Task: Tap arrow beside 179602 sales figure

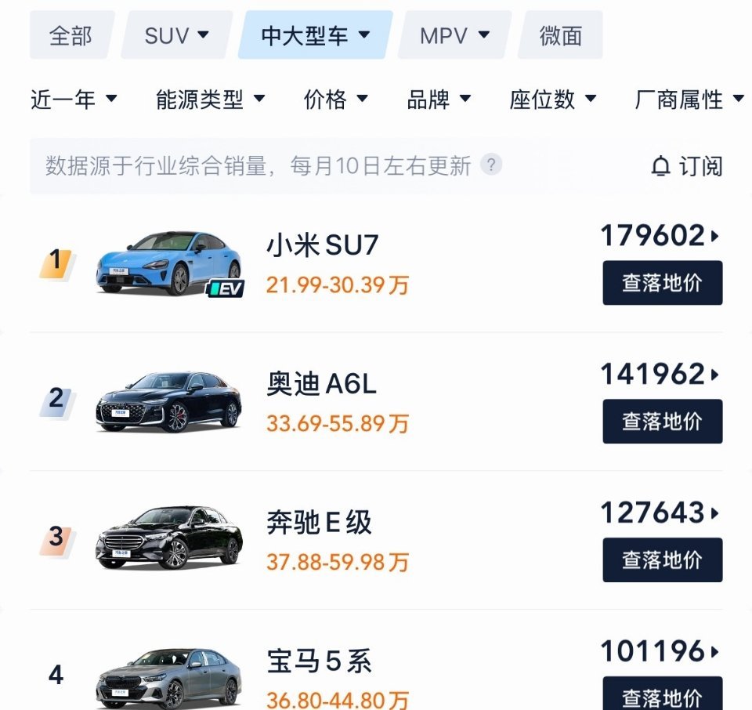Action: (715, 236)
